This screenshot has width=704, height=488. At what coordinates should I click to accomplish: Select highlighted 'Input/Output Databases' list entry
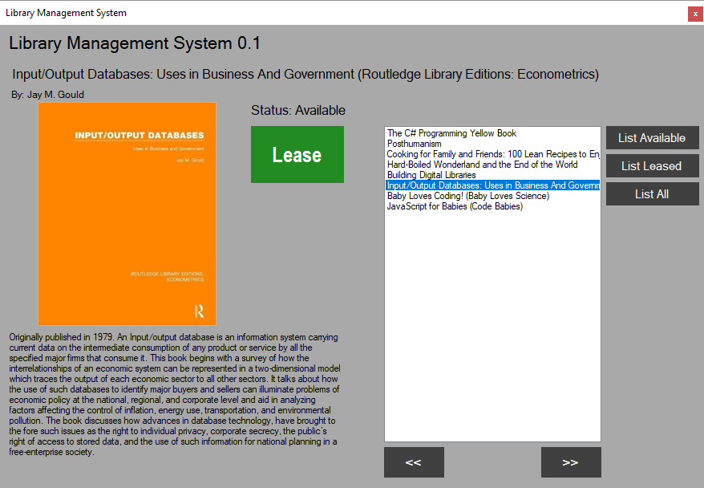(x=493, y=185)
